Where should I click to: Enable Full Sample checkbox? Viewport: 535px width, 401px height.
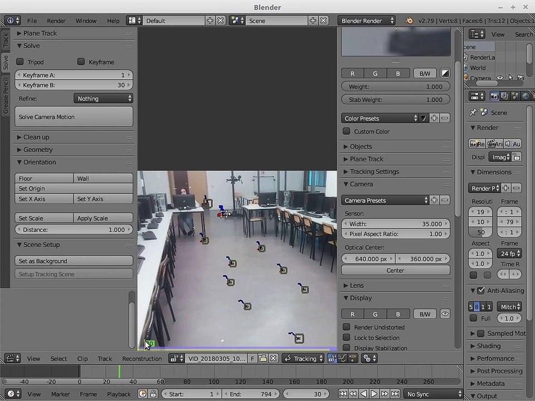[473, 318]
